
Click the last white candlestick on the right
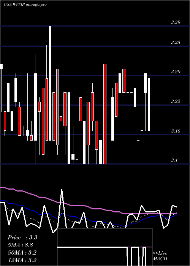149,104
